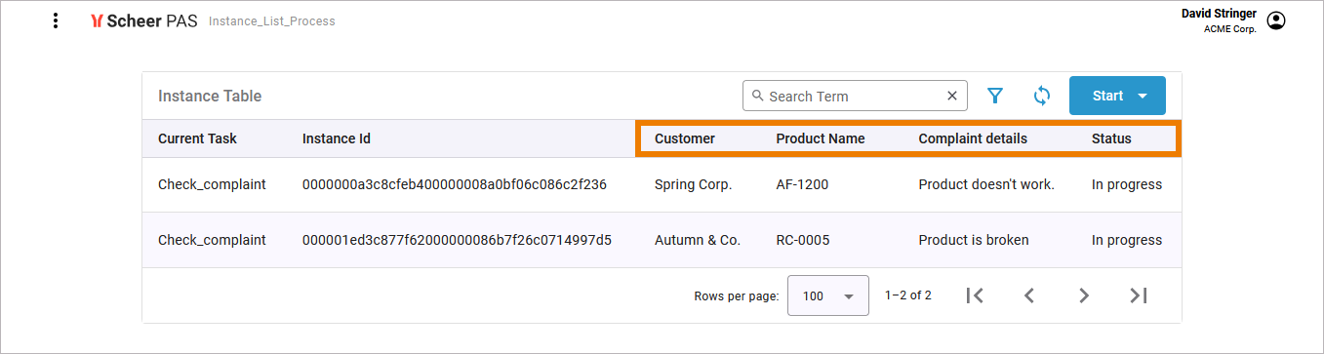Clear the search term field
The width and height of the screenshot is (1324, 354).
click(x=952, y=96)
